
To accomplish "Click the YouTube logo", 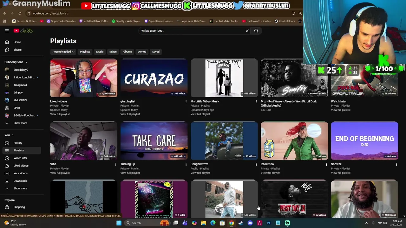I will pyautogui.click(x=23, y=31).
